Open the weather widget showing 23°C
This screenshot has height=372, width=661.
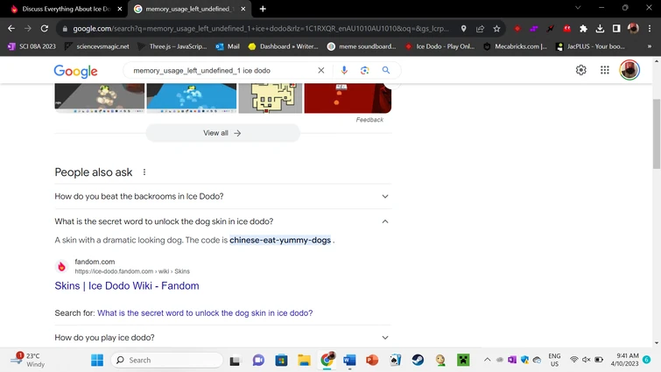coord(28,361)
